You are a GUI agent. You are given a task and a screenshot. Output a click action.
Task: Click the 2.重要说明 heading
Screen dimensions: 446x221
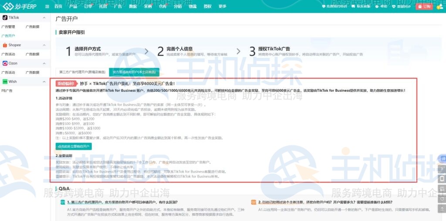pos(64,156)
